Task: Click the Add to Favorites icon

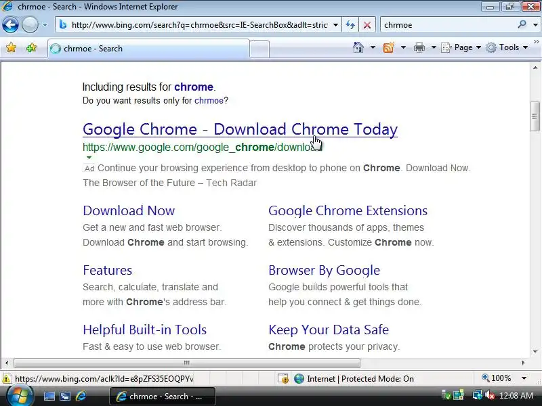Action: (31, 47)
